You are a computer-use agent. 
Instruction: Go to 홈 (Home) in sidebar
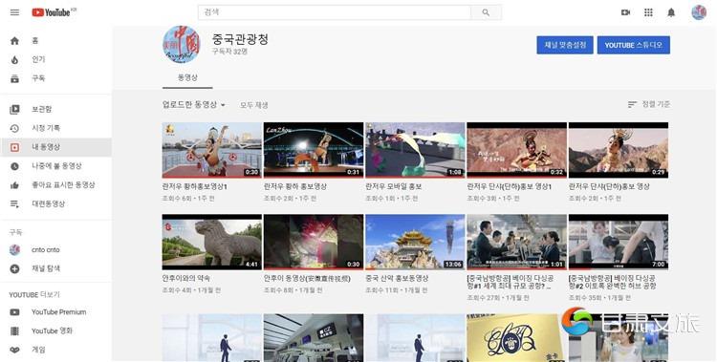click(x=55, y=41)
